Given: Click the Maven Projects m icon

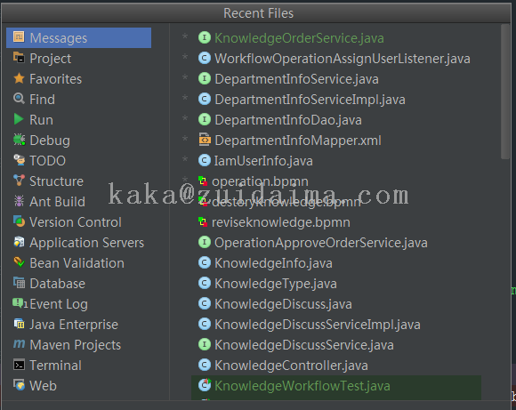Looking at the screenshot, I should [x=19, y=344].
